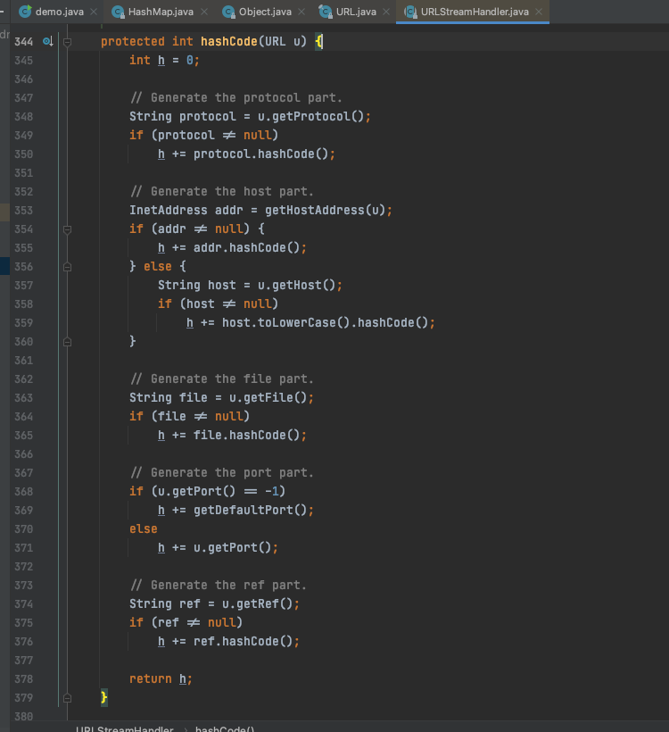Click the 'Generate the file part' comment
Viewport: 669px width, 732px height.
point(221,378)
